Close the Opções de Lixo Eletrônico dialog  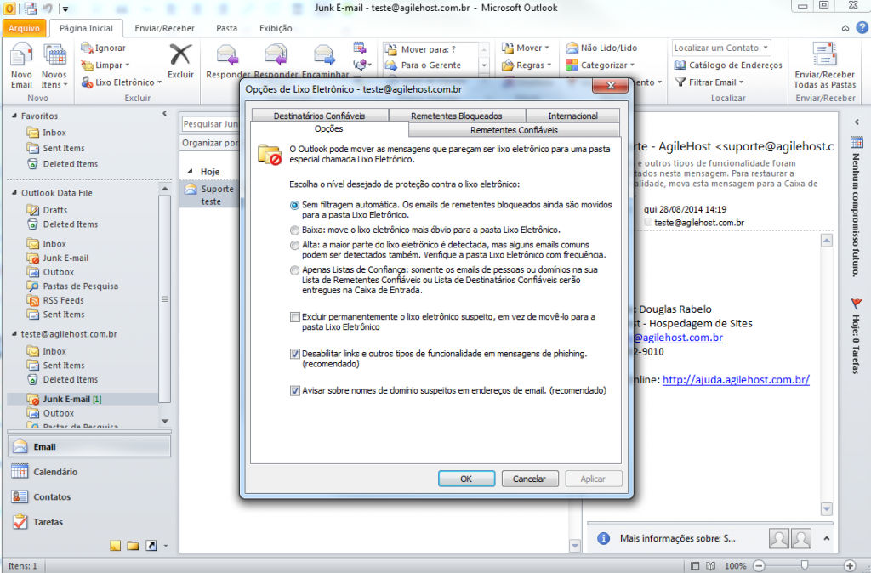click(611, 85)
